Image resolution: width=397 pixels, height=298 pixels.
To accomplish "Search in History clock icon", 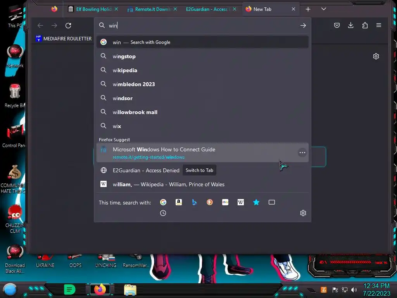I will (x=163, y=213).
